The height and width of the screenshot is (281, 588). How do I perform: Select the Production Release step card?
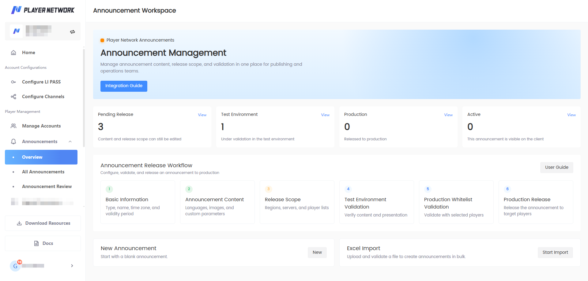(x=536, y=202)
